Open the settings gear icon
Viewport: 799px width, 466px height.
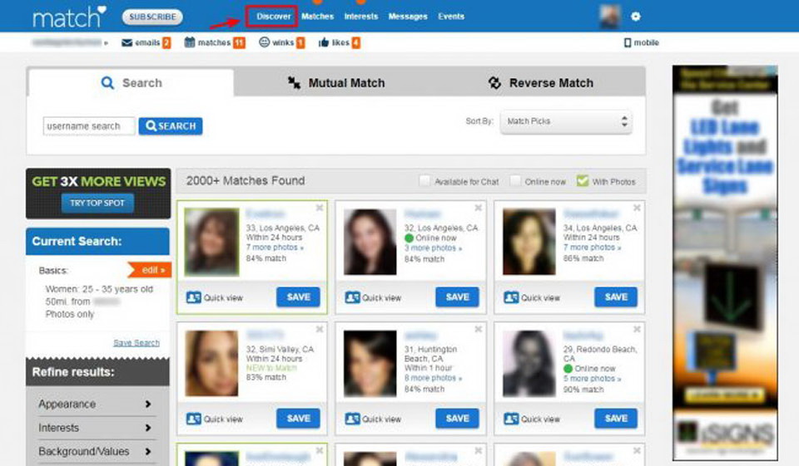tap(636, 17)
